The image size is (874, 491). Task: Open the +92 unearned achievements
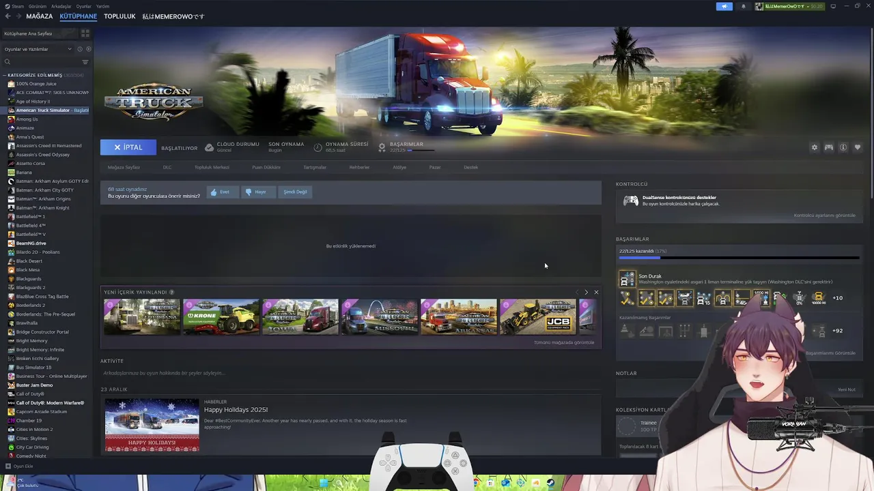(x=837, y=331)
